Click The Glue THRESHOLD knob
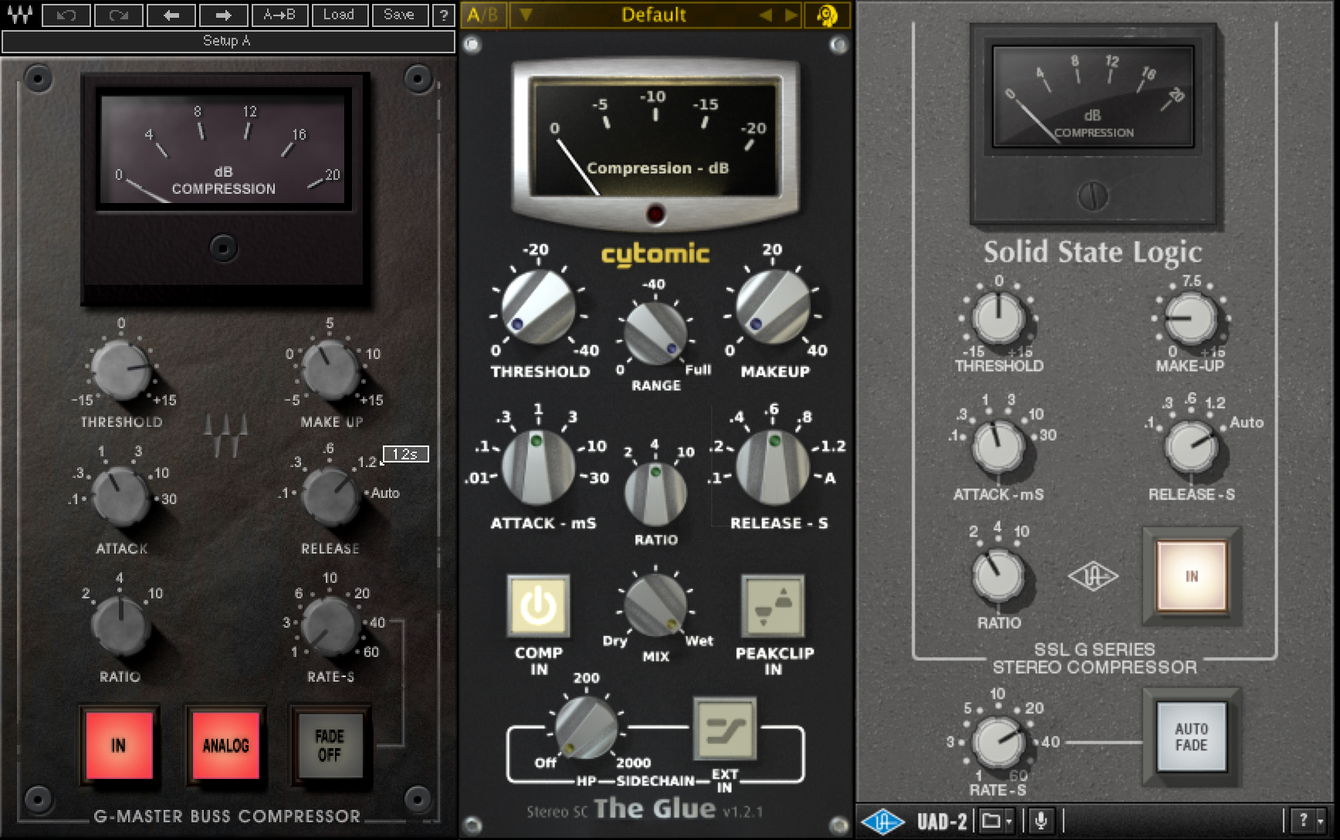 point(538,307)
